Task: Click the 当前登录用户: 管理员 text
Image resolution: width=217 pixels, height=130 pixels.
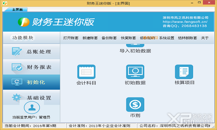Action: (31, 117)
